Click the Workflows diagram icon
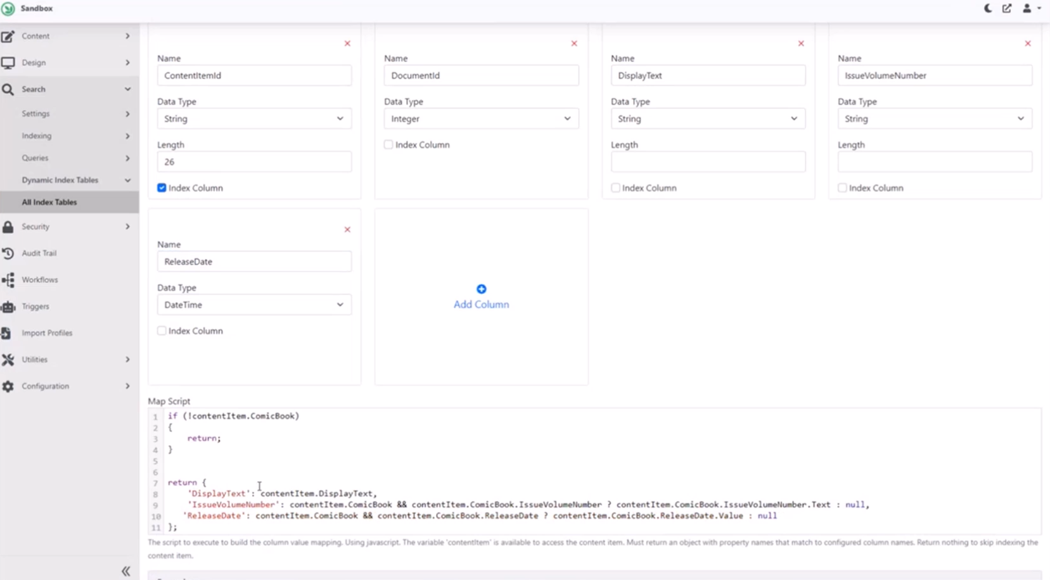This screenshot has height=580, width=1050. click(8, 280)
